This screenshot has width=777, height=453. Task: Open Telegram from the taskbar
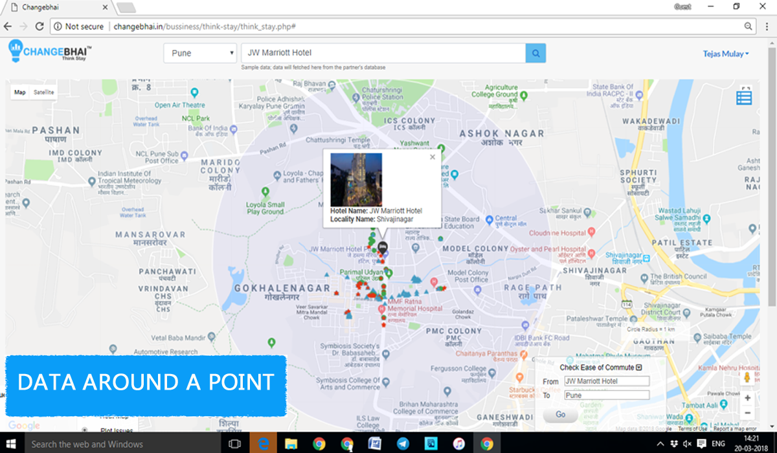tap(403, 444)
